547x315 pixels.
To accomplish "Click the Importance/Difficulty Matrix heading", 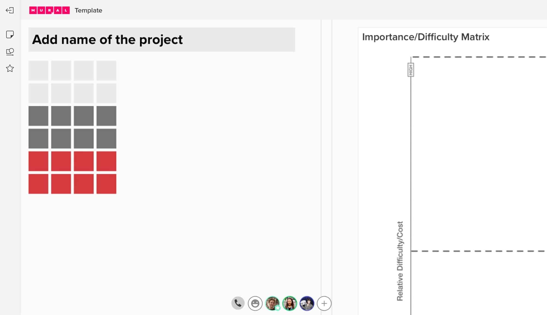I will 426,37.
